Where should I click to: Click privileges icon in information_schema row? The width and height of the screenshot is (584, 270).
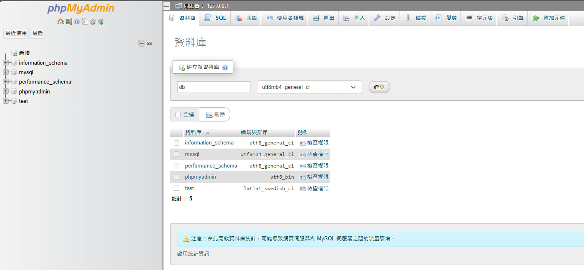pos(302,143)
